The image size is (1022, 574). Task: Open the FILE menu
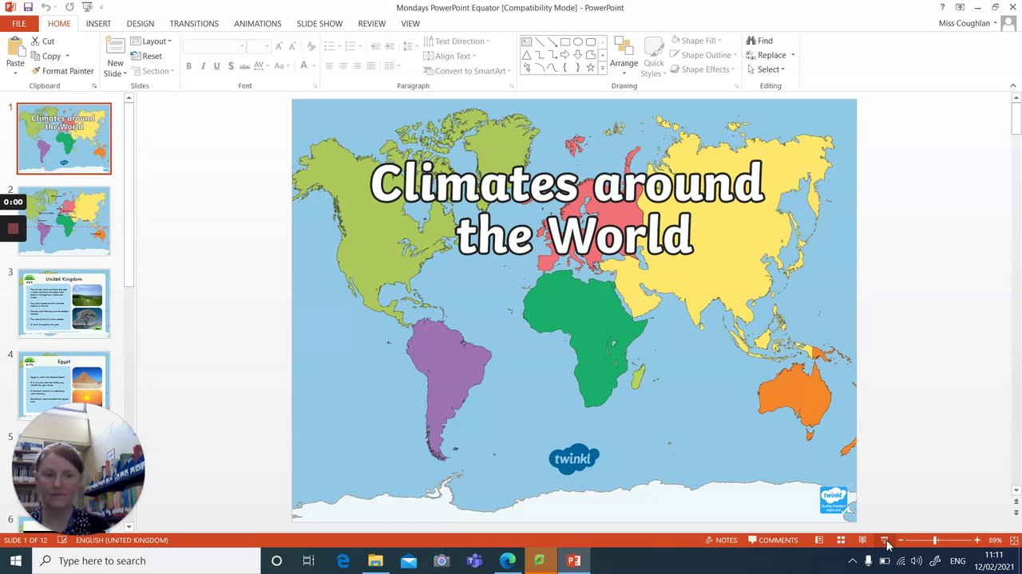[x=18, y=24]
